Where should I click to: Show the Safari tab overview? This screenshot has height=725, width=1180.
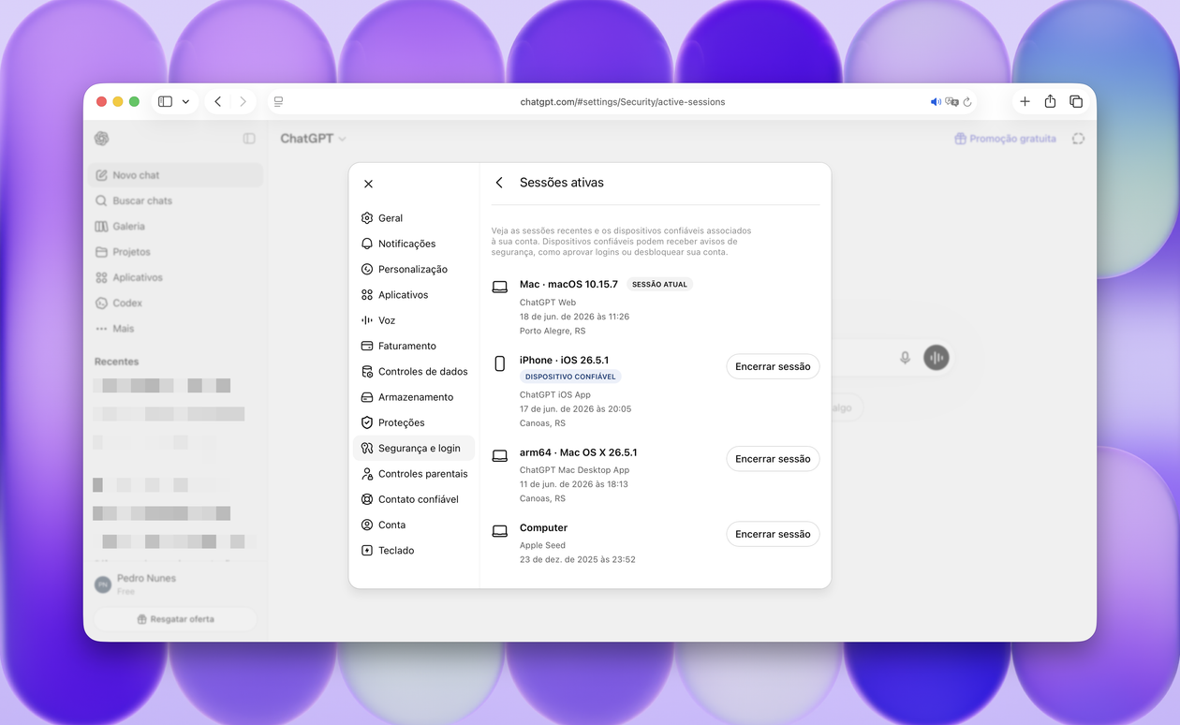pyautogui.click(x=1076, y=101)
